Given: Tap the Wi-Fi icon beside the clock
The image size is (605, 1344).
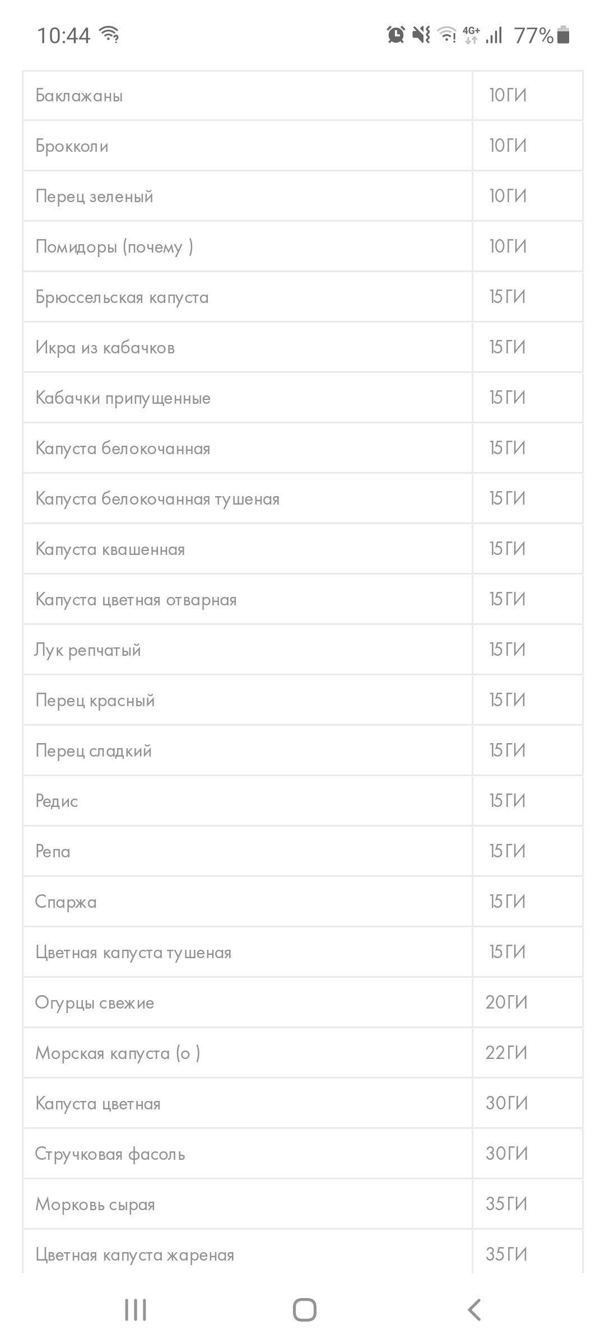Looking at the screenshot, I should coord(109,35).
